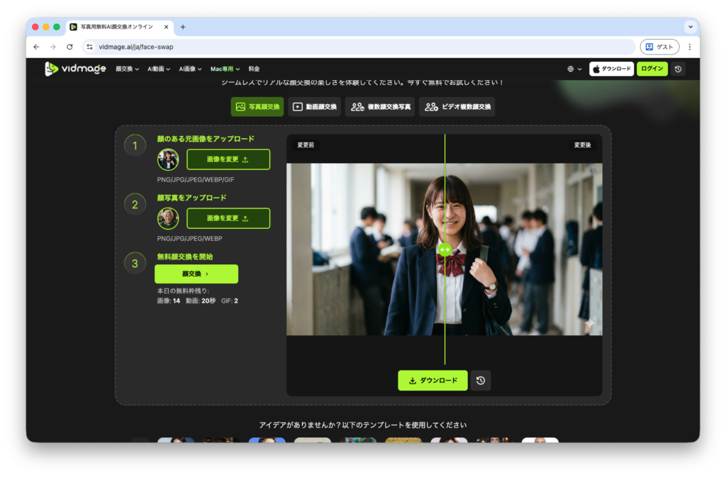This screenshot has height=477, width=726.
Task: Expand the AI動画 navigation dropdown
Action: [158, 69]
